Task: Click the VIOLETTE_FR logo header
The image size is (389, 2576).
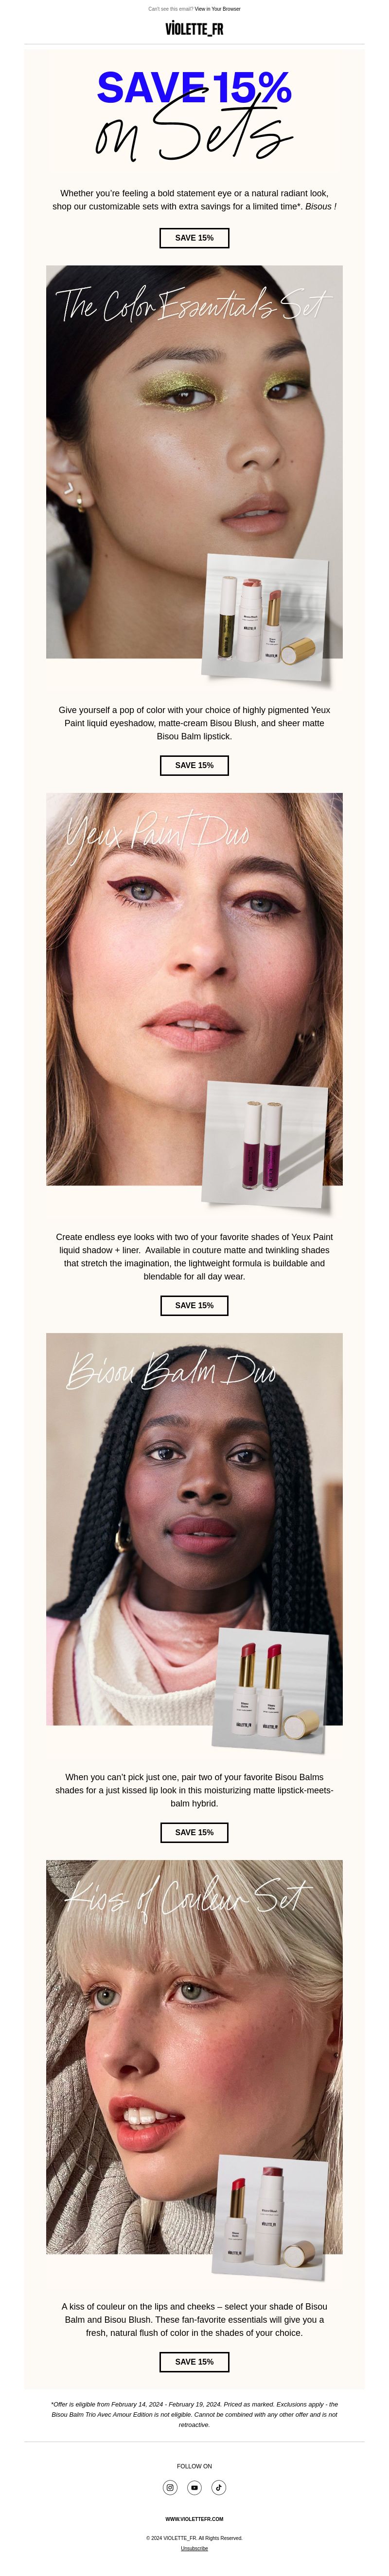Action: (194, 29)
